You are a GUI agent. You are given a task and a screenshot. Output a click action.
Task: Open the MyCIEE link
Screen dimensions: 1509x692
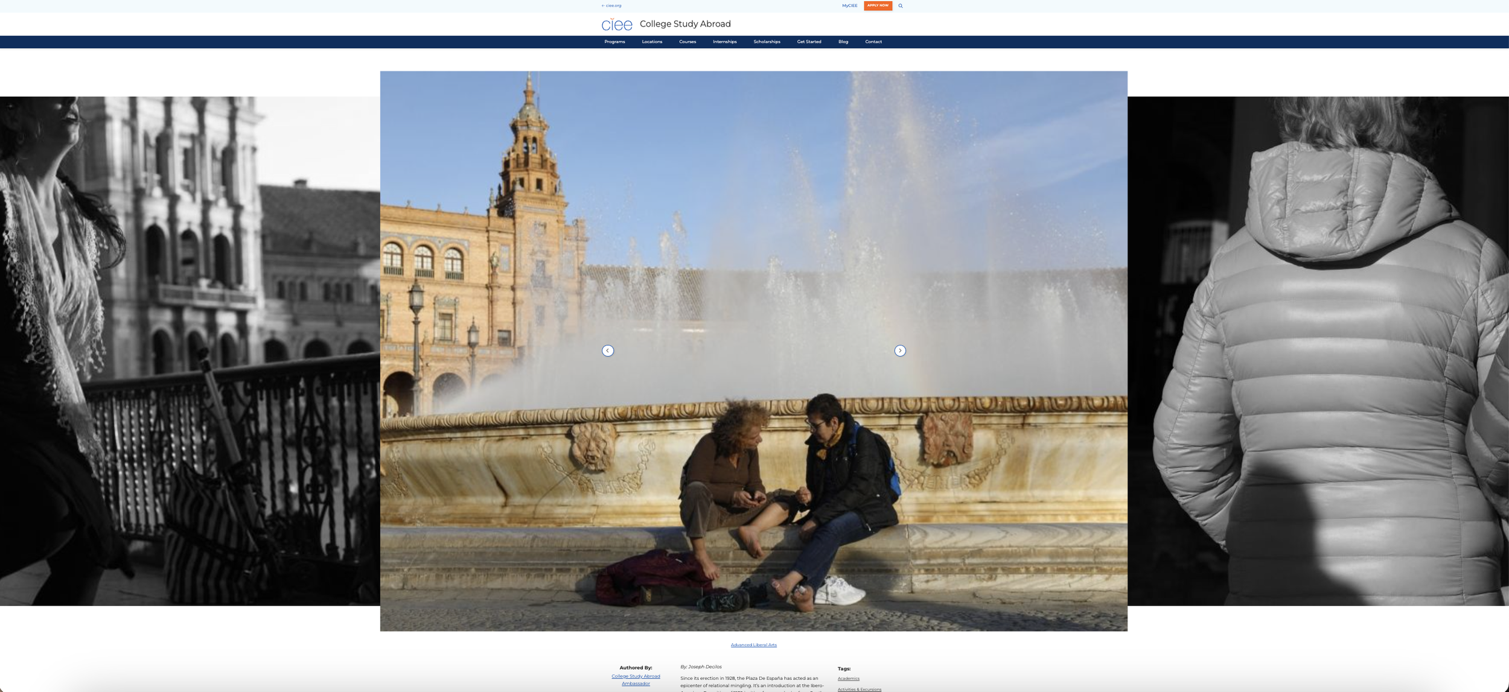click(849, 6)
